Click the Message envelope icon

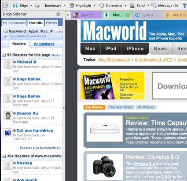[154, 6]
